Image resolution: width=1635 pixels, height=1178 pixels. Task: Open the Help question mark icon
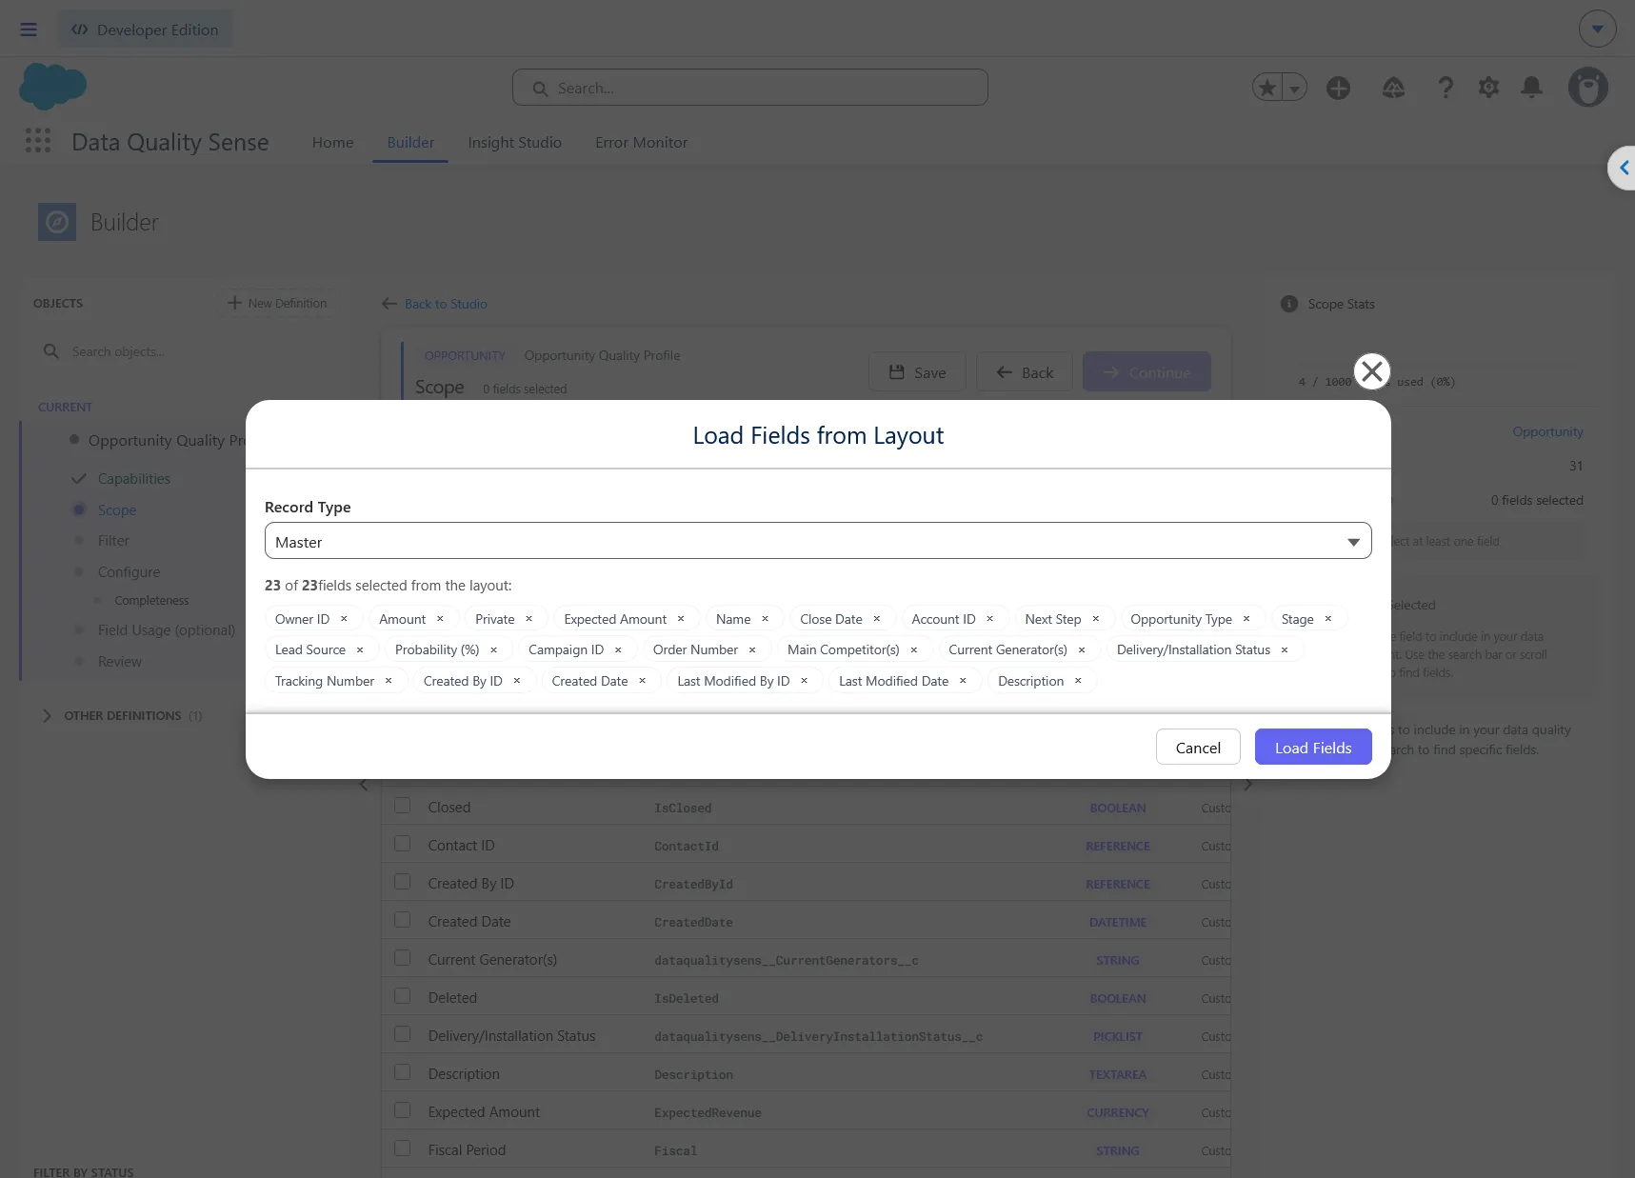click(1446, 88)
